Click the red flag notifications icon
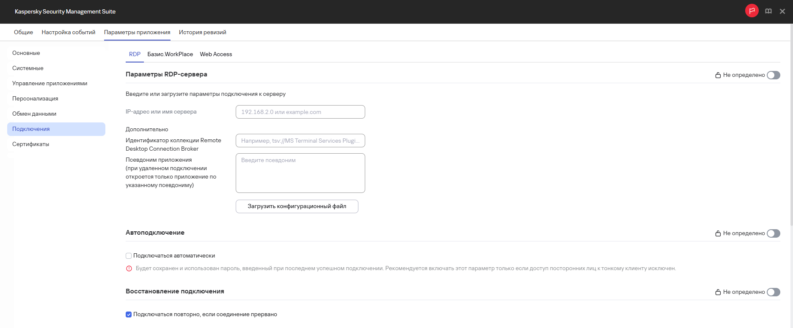This screenshot has height=328, width=793. tap(752, 11)
